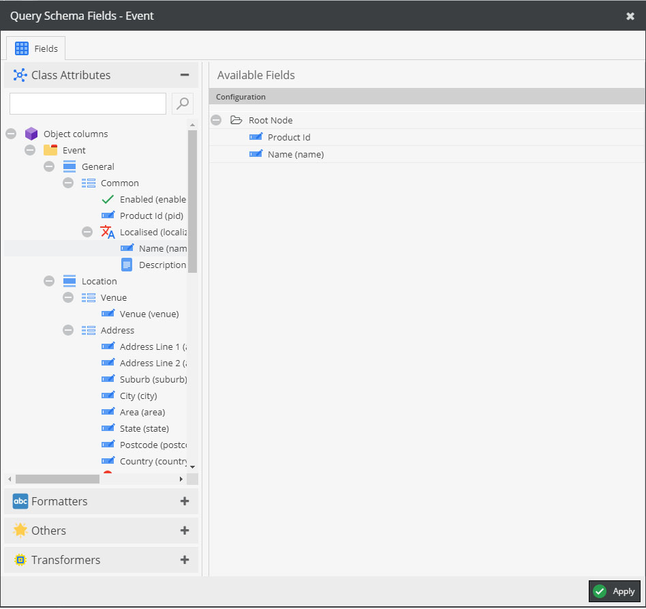Click the scroll right arrow in tree
Image resolution: width=646 pixels, height=609 pixels.
click(181, 479)
